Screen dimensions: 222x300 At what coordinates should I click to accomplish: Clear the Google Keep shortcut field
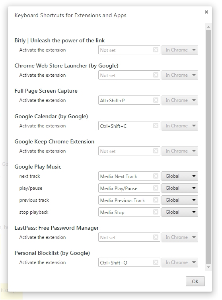coord(156,151)
